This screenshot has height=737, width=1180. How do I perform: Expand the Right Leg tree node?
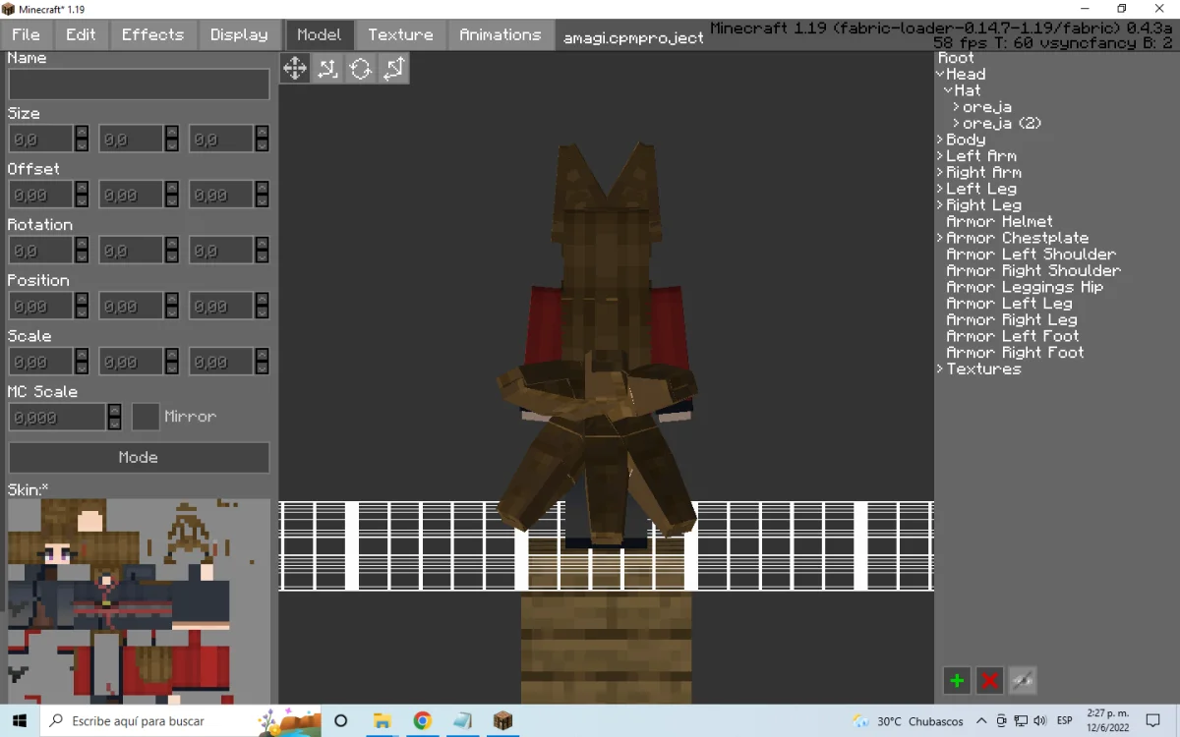coord(940,205)
